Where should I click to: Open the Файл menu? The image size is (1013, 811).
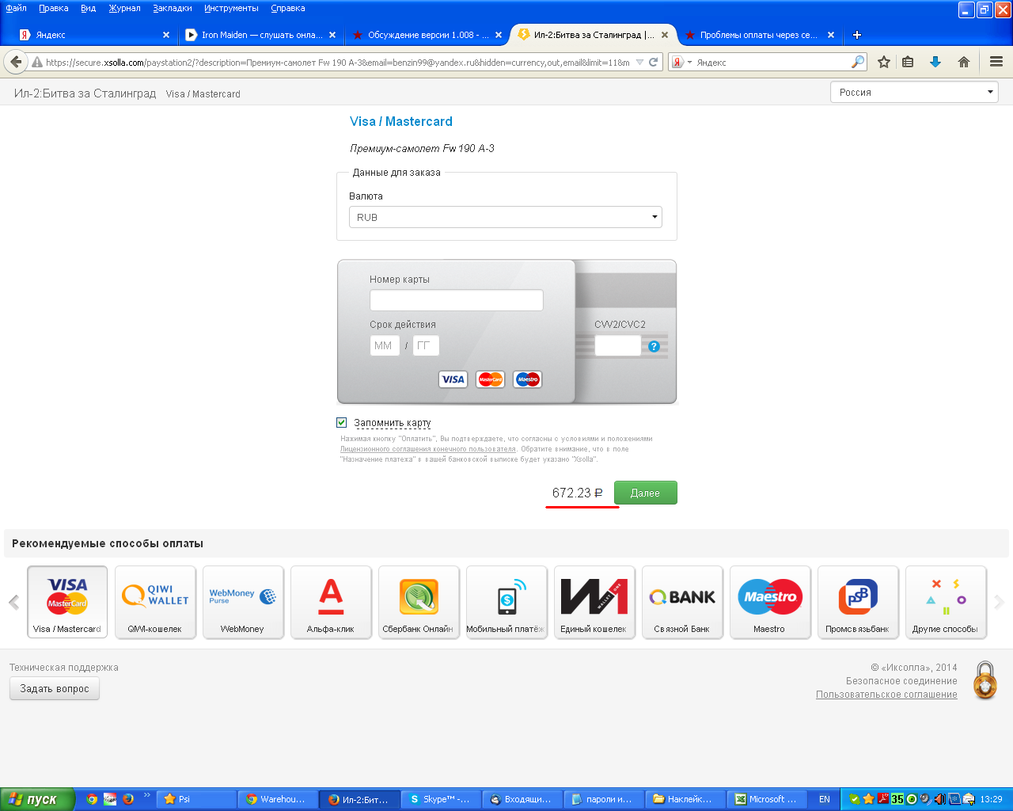tap(16, 8)
